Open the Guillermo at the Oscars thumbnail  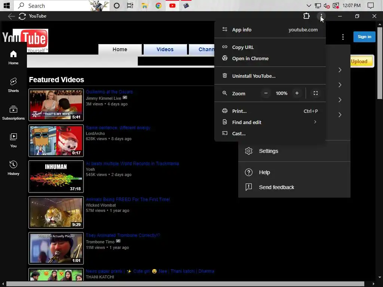[x=56, y=105]
